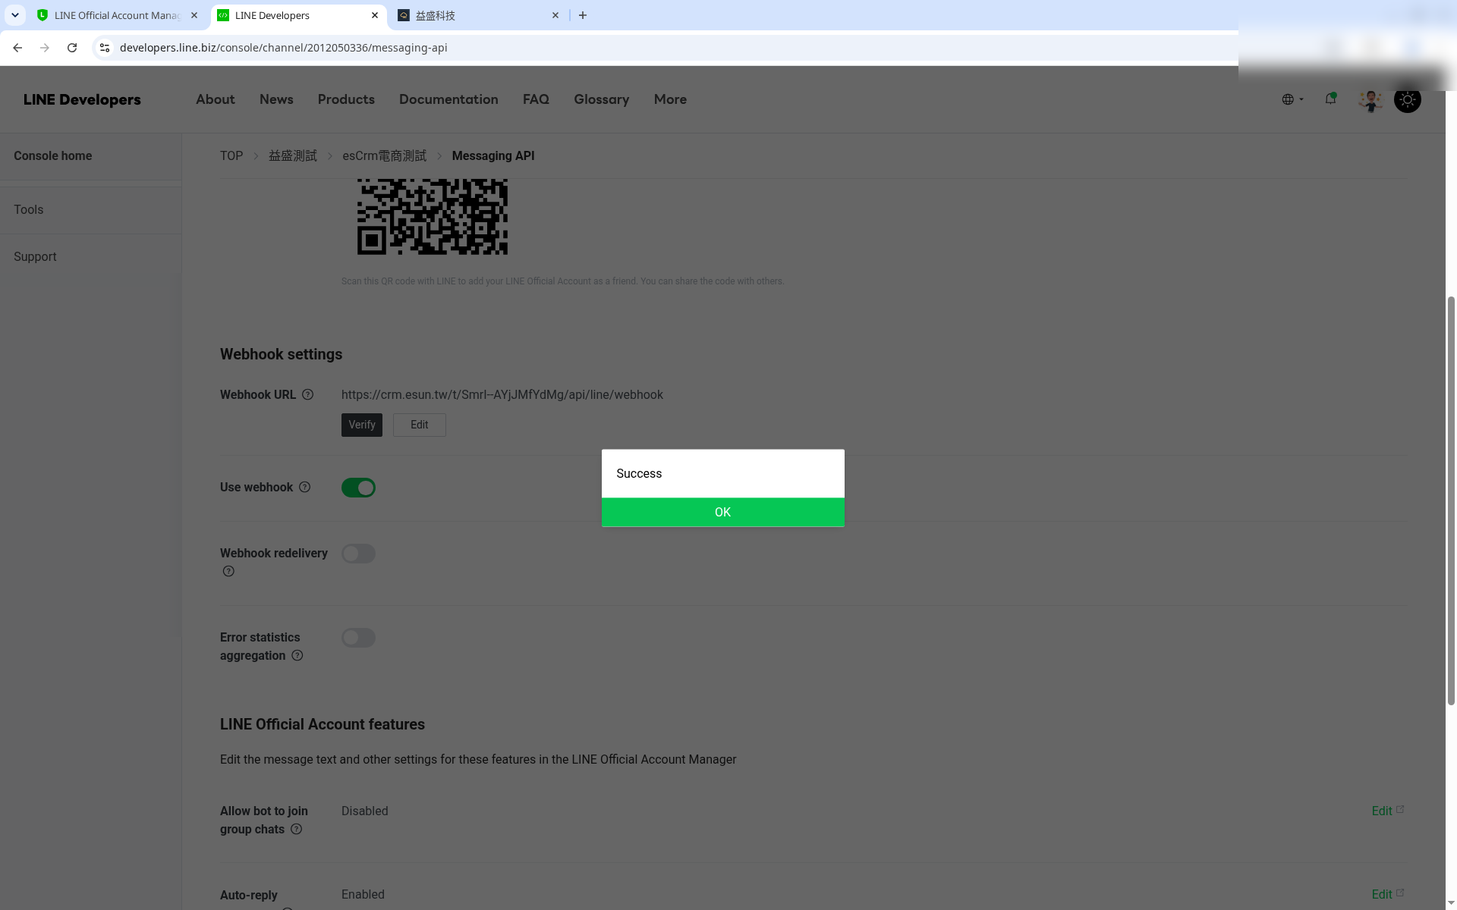Edit Allow bot to join group chats
The height and width of the screenshot is (910, 1457).
coord(1387,811)
